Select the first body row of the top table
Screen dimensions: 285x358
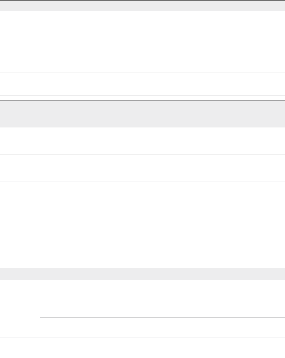[142, 20]
